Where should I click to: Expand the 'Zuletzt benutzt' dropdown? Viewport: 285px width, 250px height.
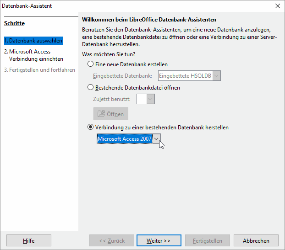(150, 99)
